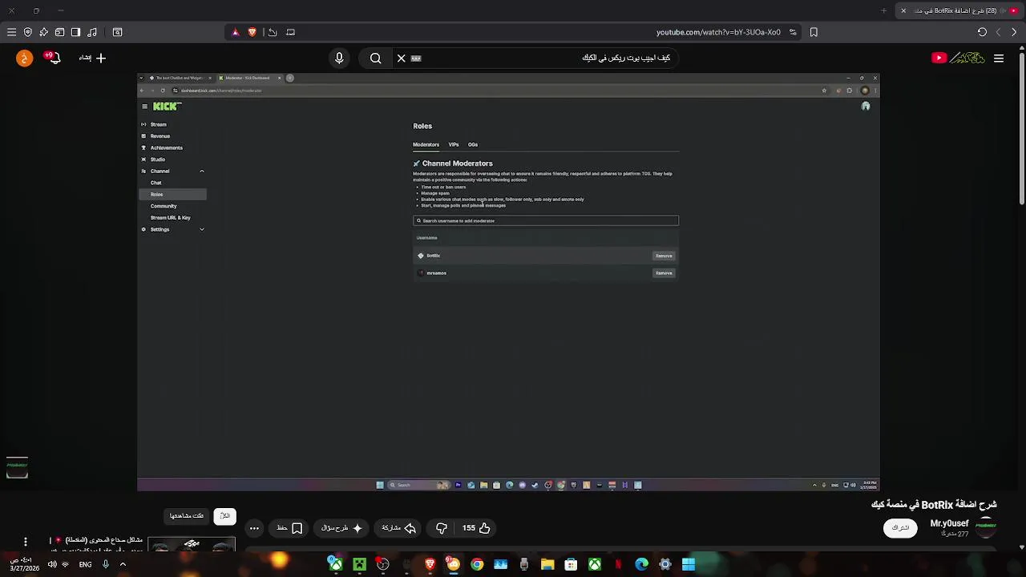Select the 'All' chip above related videos
Screen dimensions: 1026x577
tap(225, 516)
